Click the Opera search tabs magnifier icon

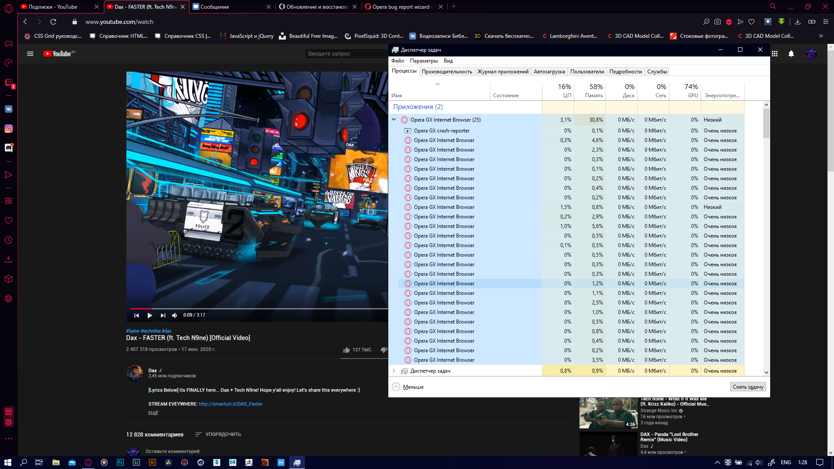point(773,7)
